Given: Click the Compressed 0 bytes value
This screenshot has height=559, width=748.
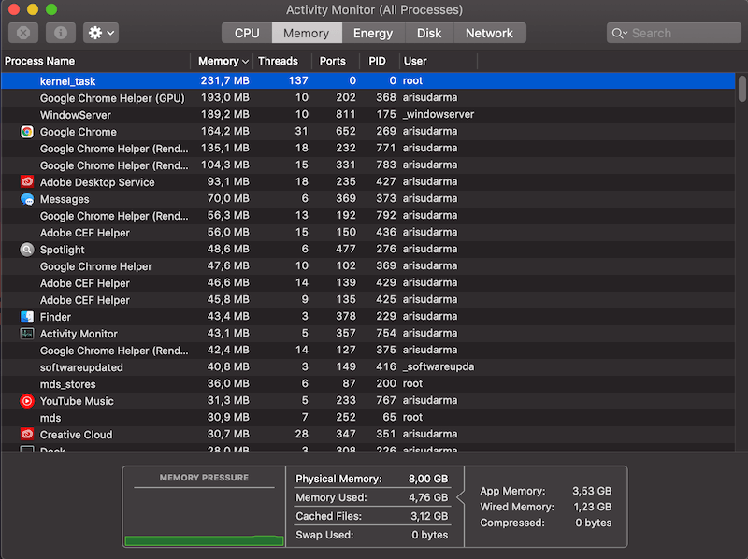Looking at the screenshot, I should (593, 523).
